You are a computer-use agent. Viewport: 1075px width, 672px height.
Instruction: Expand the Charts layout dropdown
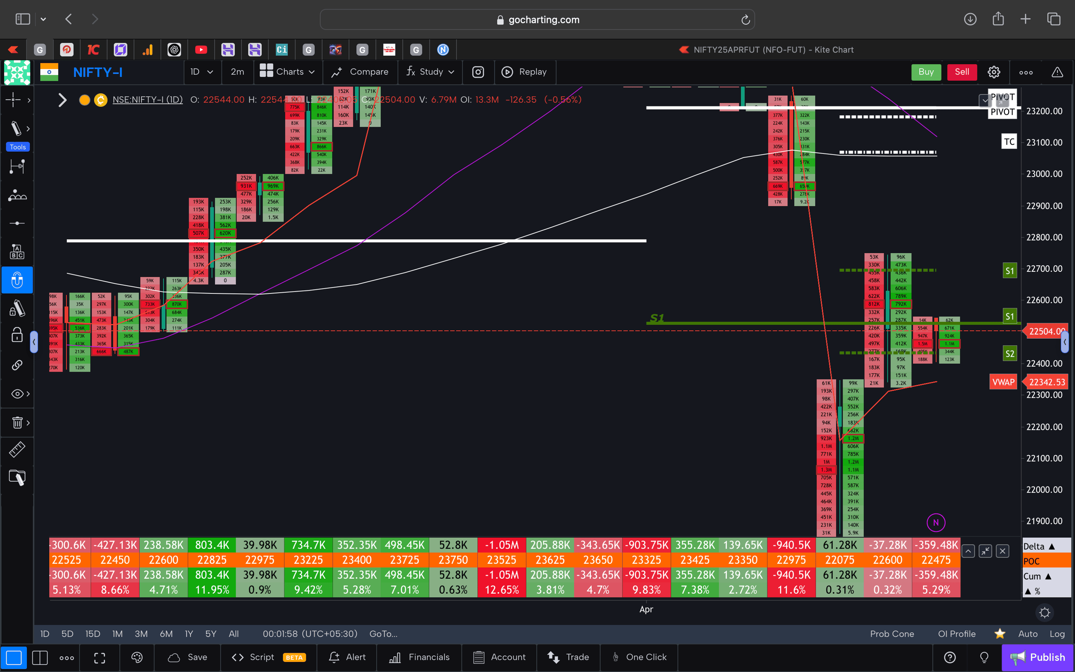[288, 72]
